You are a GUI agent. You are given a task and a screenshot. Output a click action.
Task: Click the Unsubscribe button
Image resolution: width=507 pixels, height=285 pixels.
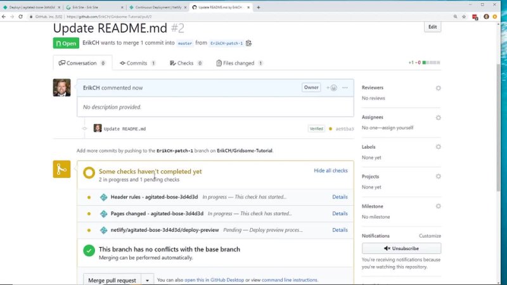point(401,248)
